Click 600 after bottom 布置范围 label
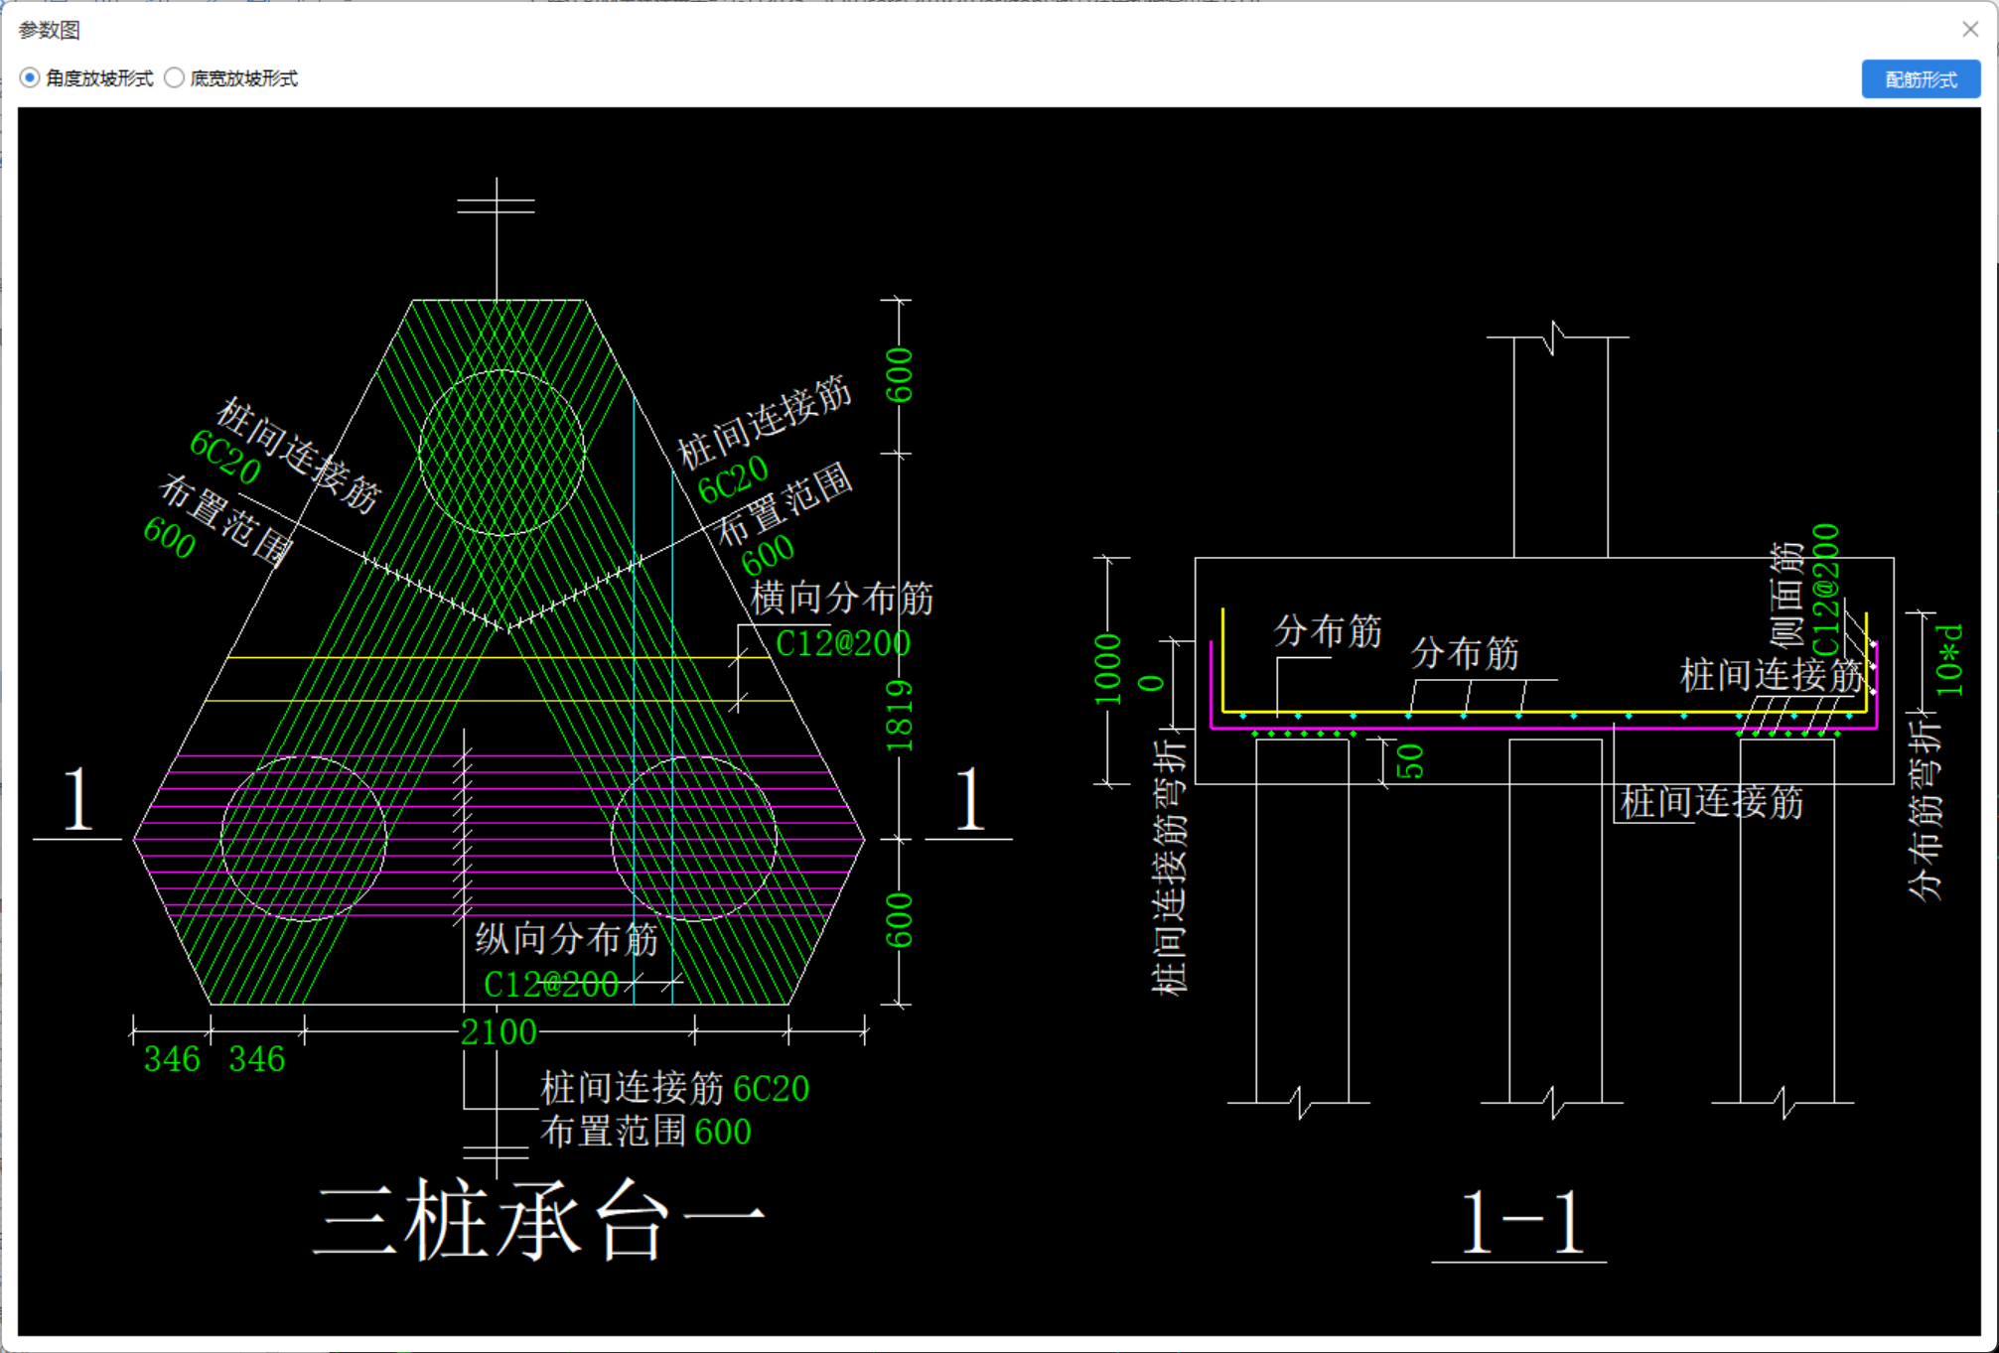This screenshot has height=1353, width=1999. (x=723, y=1132)
